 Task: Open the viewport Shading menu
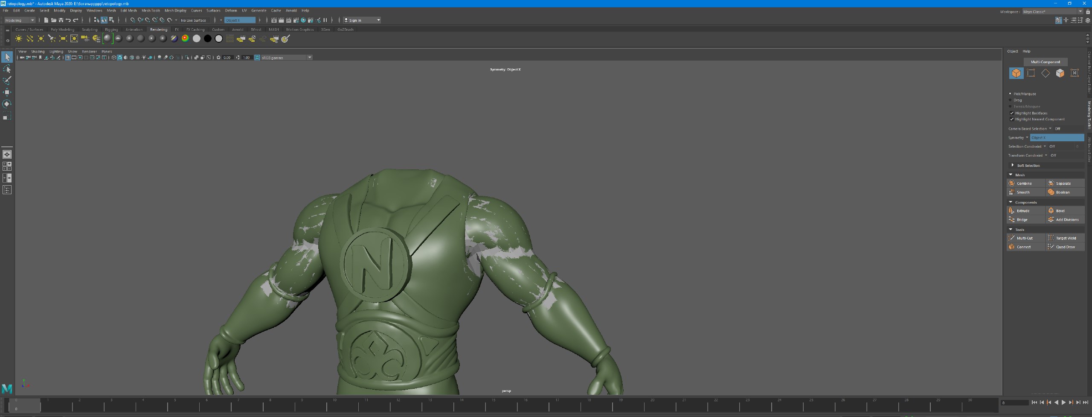click(x=38, y=51)
